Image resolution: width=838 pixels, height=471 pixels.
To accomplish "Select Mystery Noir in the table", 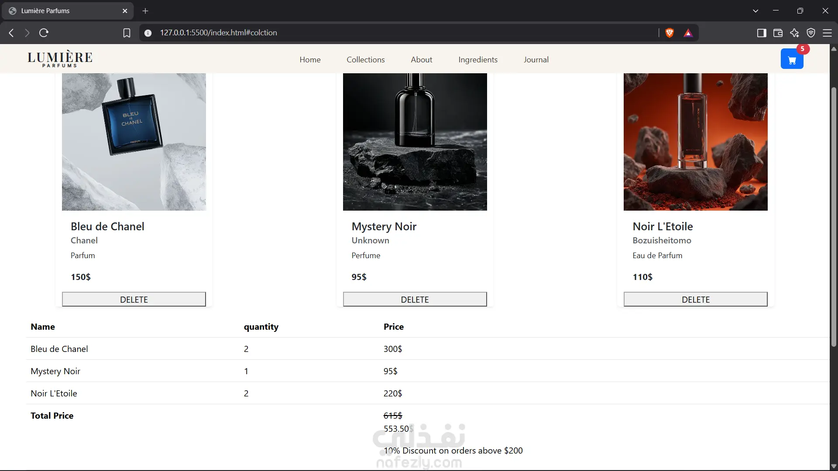I will point(55,371).
